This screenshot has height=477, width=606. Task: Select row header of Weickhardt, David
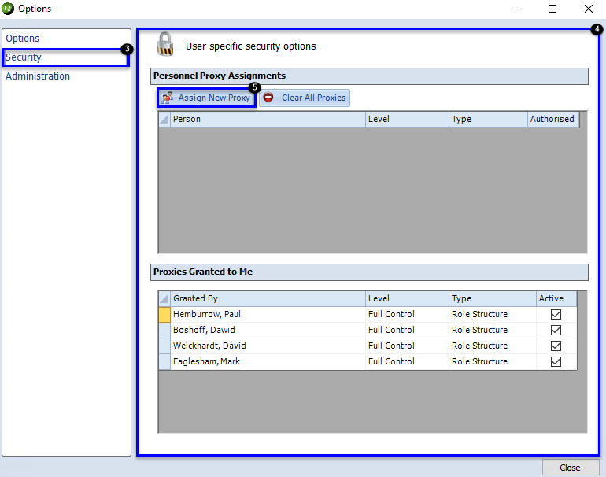coord(164,346)
